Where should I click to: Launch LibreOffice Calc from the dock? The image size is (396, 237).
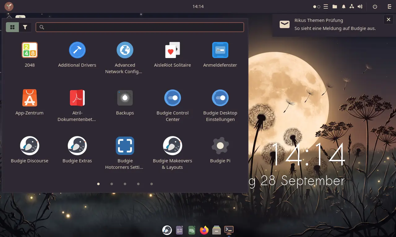[x=192, y=230]
